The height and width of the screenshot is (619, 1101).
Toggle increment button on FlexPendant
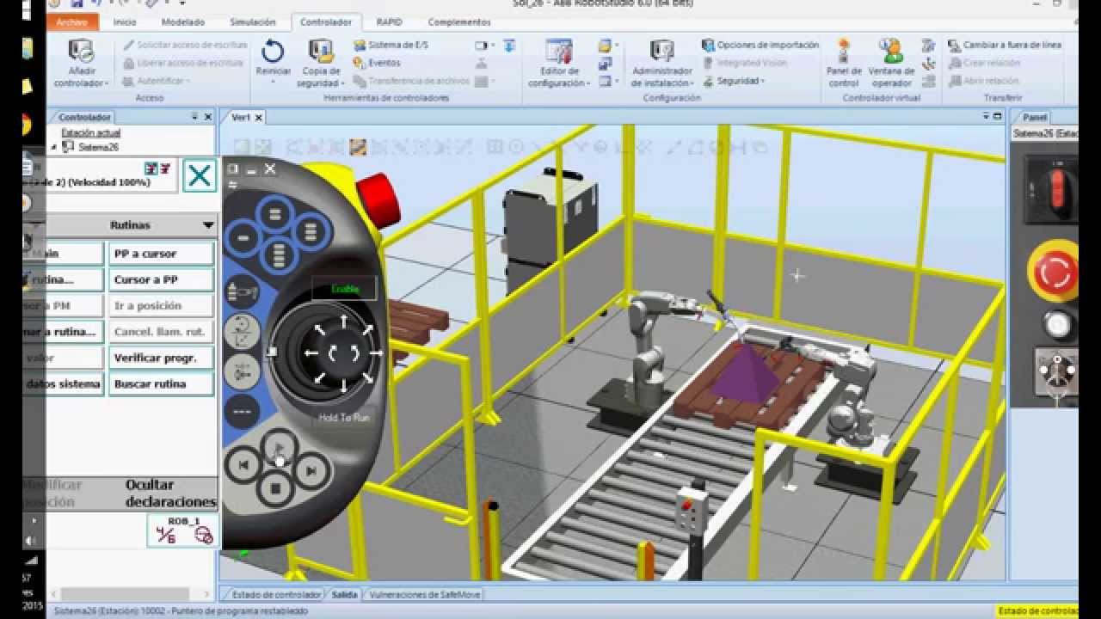click(x=243, y=412)
